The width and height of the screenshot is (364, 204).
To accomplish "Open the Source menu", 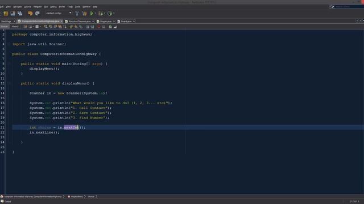I will [27, 7].
